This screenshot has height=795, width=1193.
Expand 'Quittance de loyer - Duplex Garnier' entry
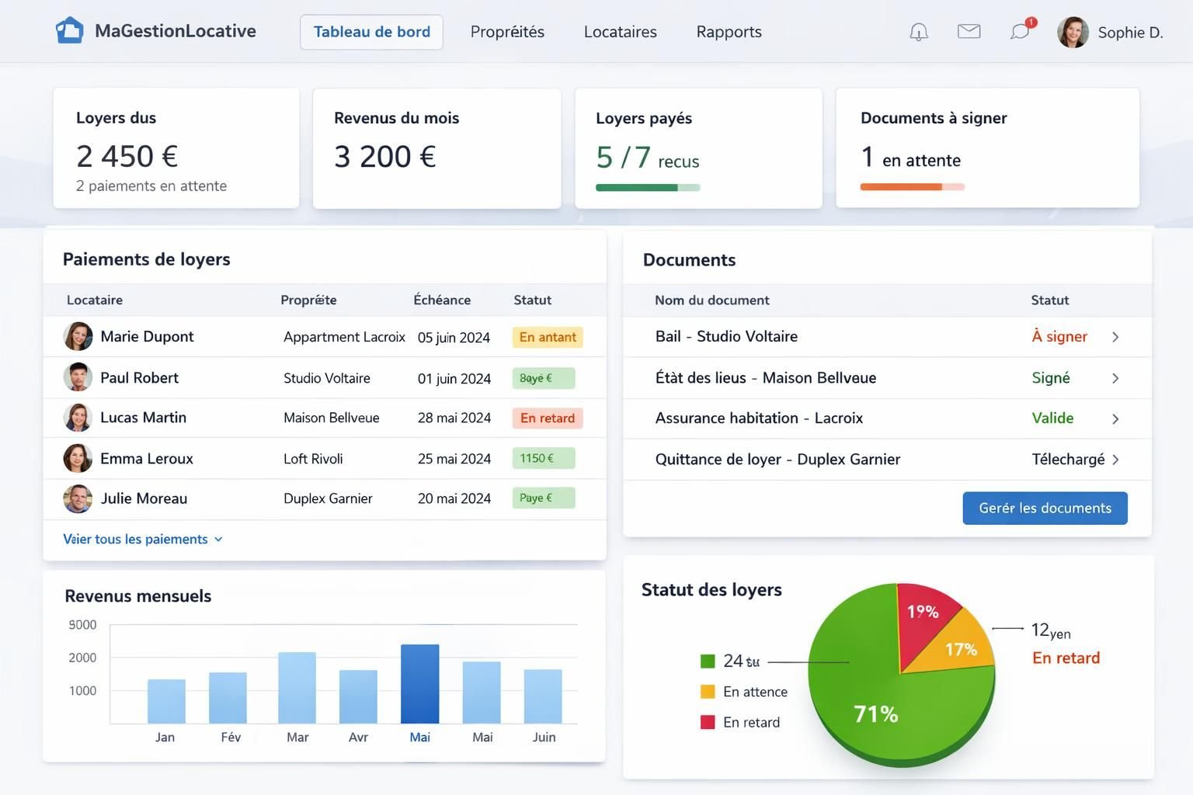(x=1116, y=459)
